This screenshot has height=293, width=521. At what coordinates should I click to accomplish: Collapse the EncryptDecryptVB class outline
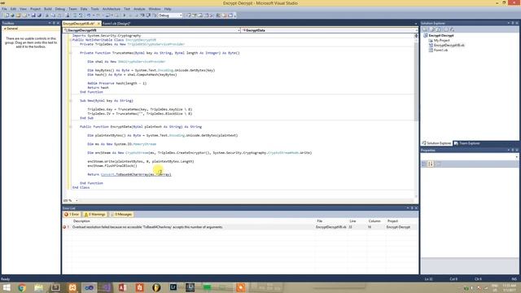70,40
